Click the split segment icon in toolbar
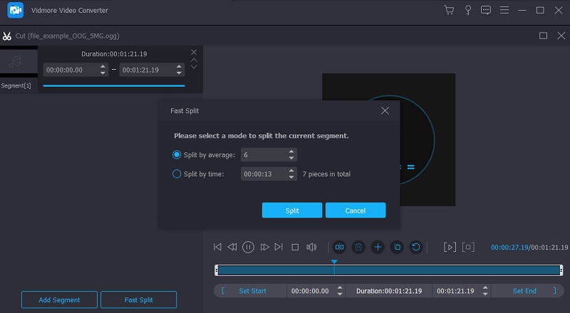This screenshot has width=570, height=313. tap(340, 247)
